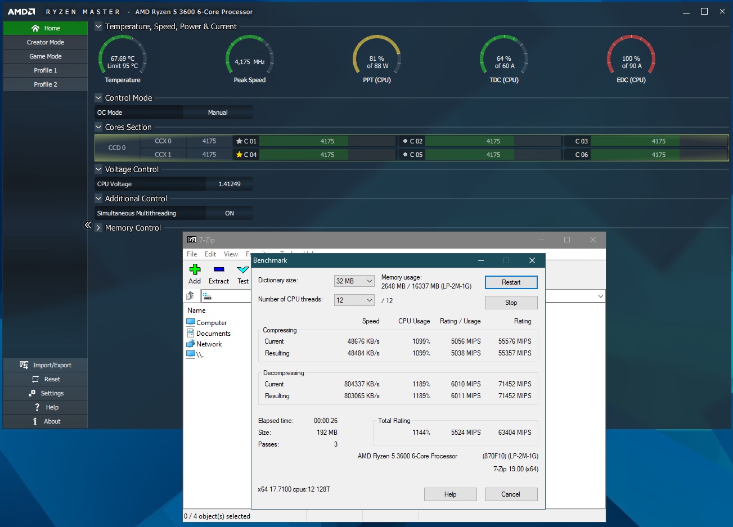Screen dimensions: 733x527
Task: Select Profile 2 in sidebar
Action: (x=46, y=84)
